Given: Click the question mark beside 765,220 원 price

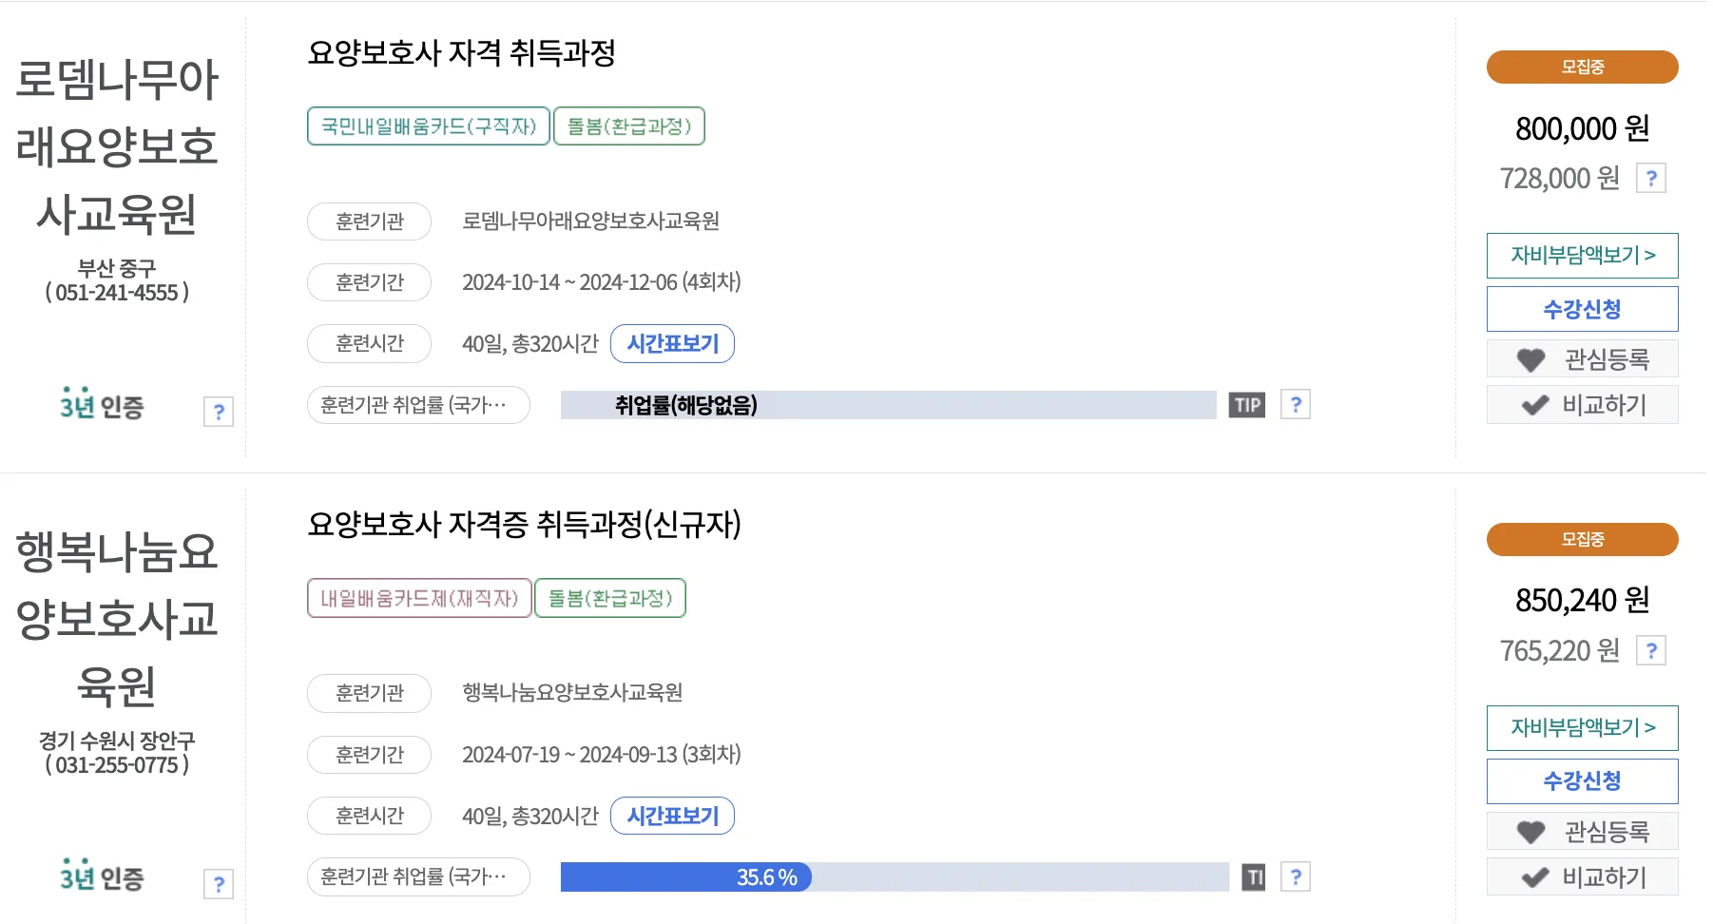Looking at the screenshot, I should tap(1651, 650).
